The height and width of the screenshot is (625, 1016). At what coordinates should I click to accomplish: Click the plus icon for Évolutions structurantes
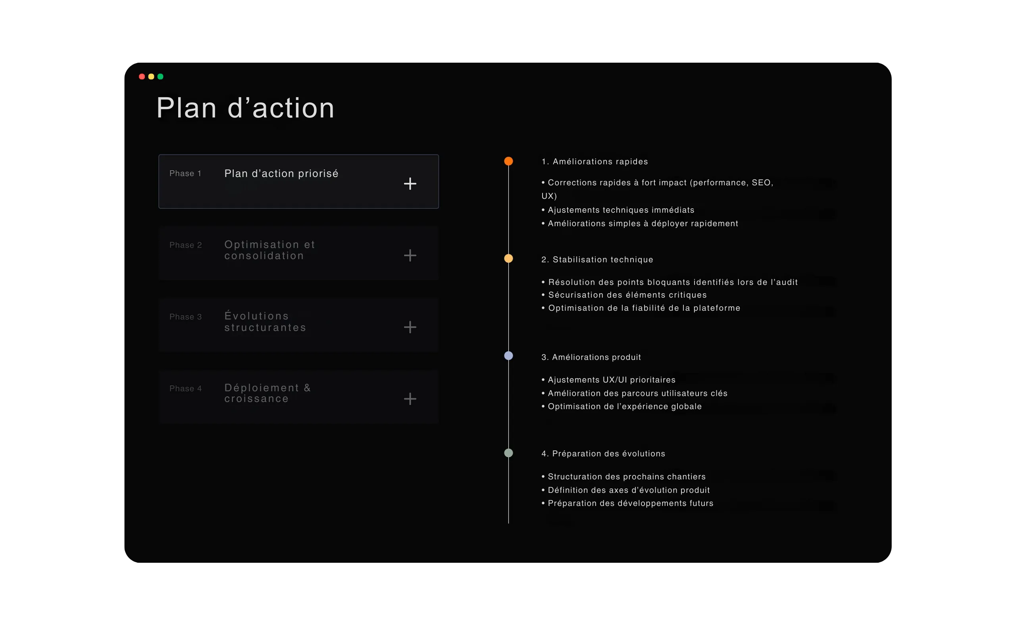pos(410,327)
